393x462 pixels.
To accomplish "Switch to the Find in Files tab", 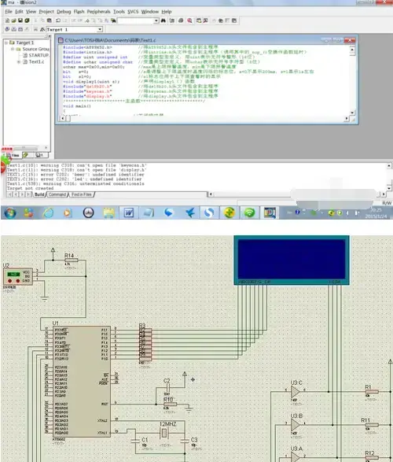I will pyautogui.click(x=82, y=194).
